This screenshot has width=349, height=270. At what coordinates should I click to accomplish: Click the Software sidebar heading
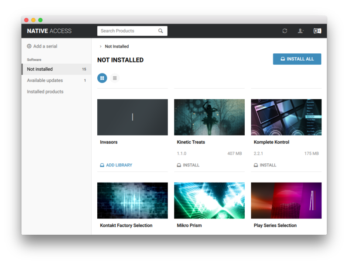tap(34, 59)
